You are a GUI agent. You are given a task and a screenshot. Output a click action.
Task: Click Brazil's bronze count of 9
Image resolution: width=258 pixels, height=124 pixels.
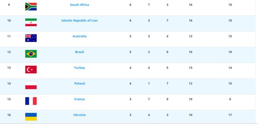pos(167,52)
